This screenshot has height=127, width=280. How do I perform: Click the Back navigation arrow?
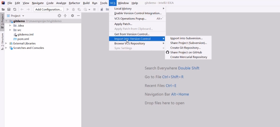pos(22,10)
